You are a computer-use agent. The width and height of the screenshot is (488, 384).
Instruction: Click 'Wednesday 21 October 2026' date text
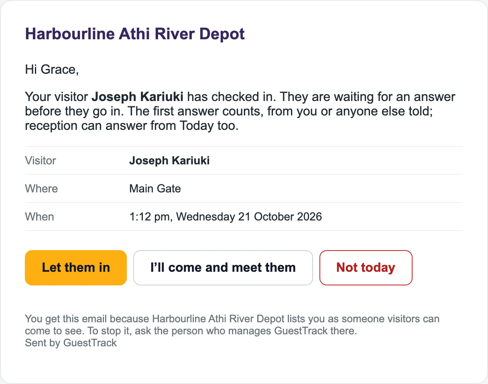(249, 217)
